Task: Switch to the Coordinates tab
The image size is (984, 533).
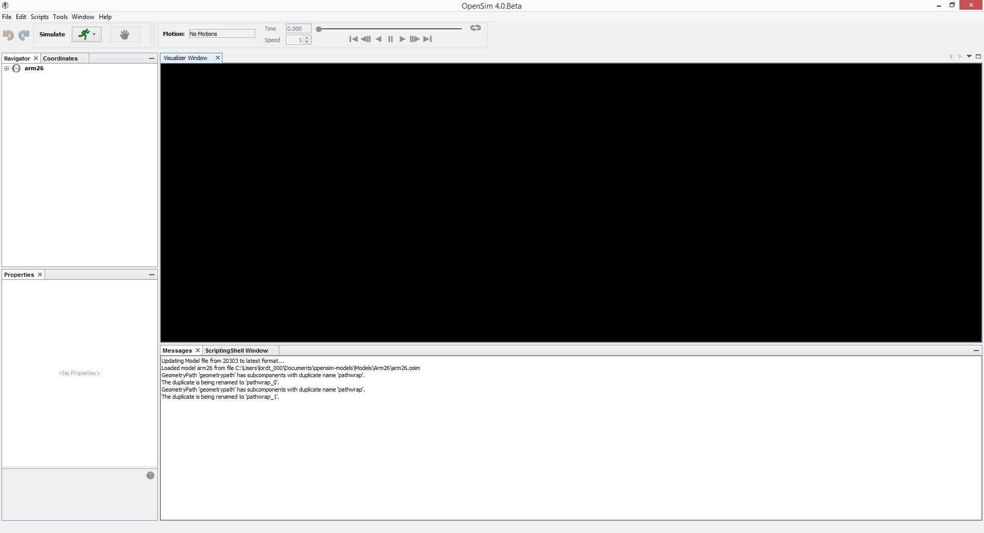Action: click(60, 58)
